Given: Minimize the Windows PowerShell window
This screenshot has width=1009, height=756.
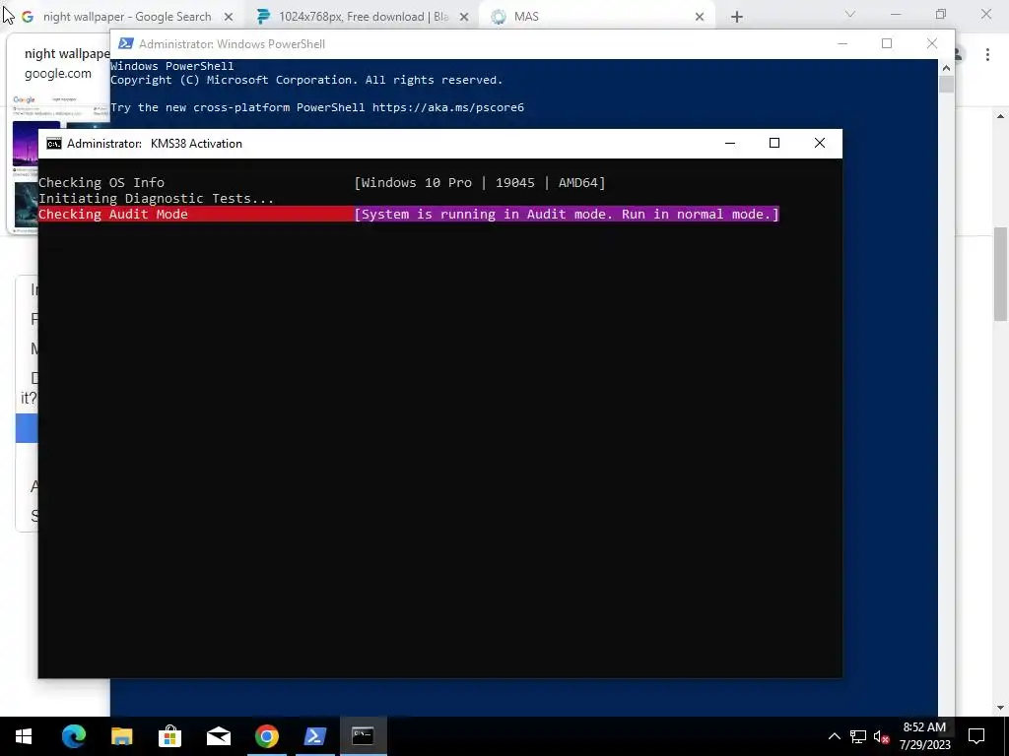Looking at the screenshot, I should coord(842,43).
